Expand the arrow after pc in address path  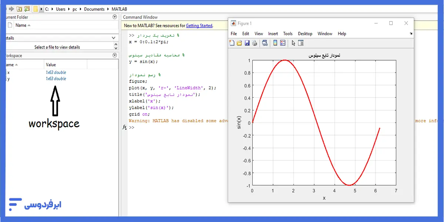[x=81, y=9]
